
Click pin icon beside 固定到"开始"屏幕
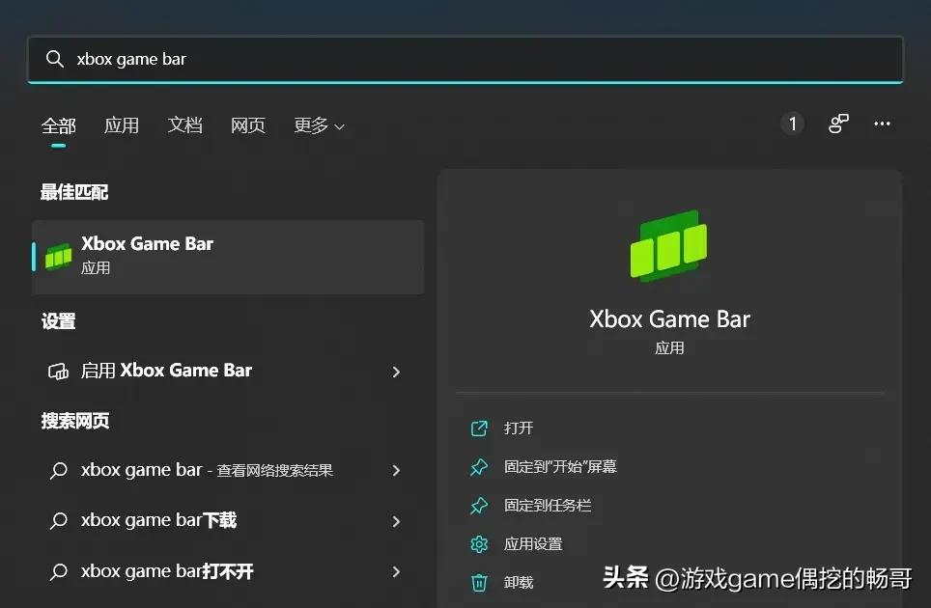pos(479,467)
